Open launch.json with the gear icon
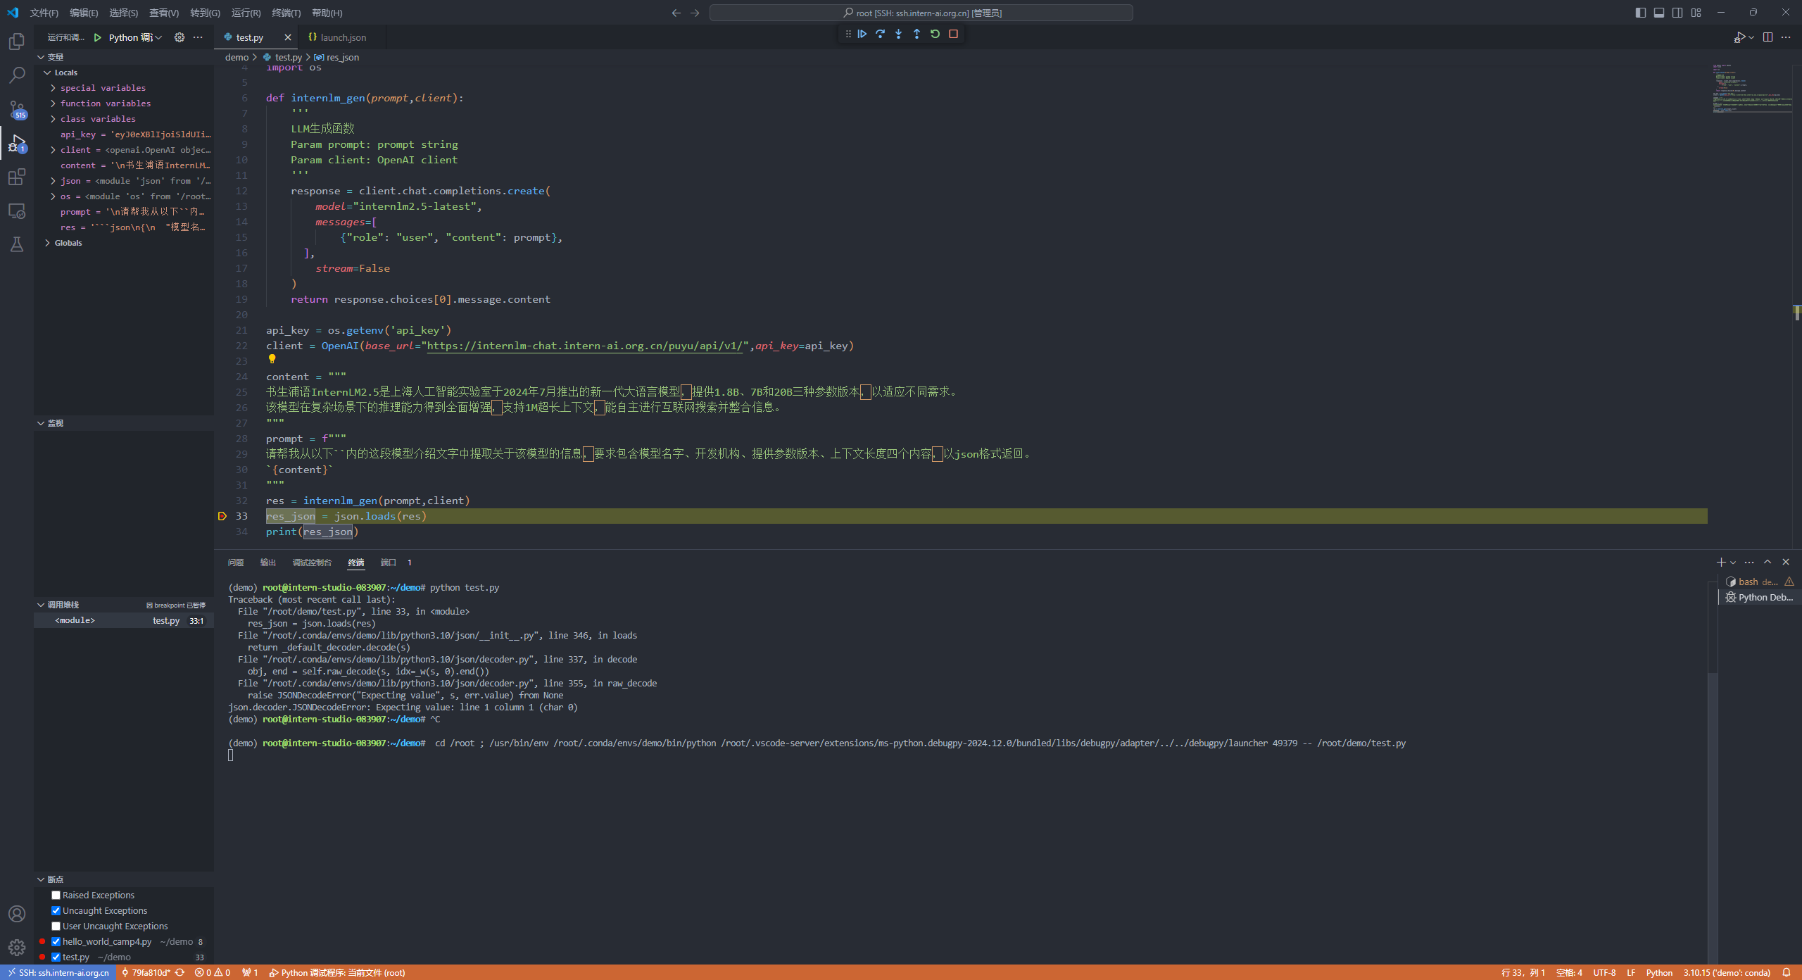The image size is (1802, 980). click(179, 37)
